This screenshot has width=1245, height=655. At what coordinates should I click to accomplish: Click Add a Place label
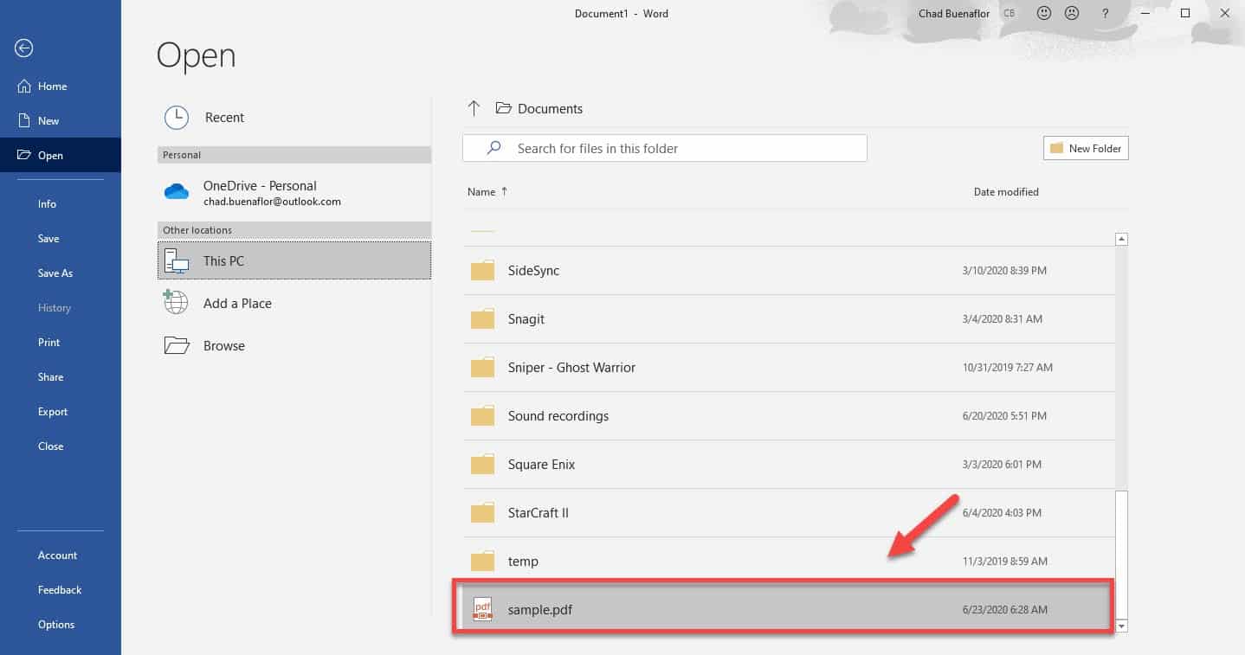[x=237, y=304]
